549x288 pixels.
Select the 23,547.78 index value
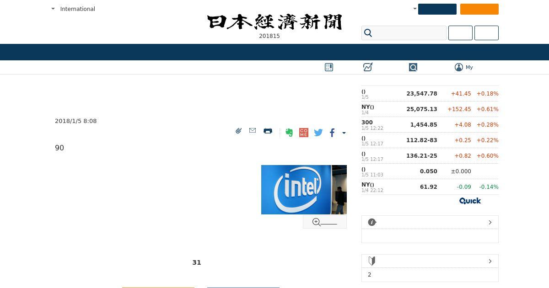[422, 94]
